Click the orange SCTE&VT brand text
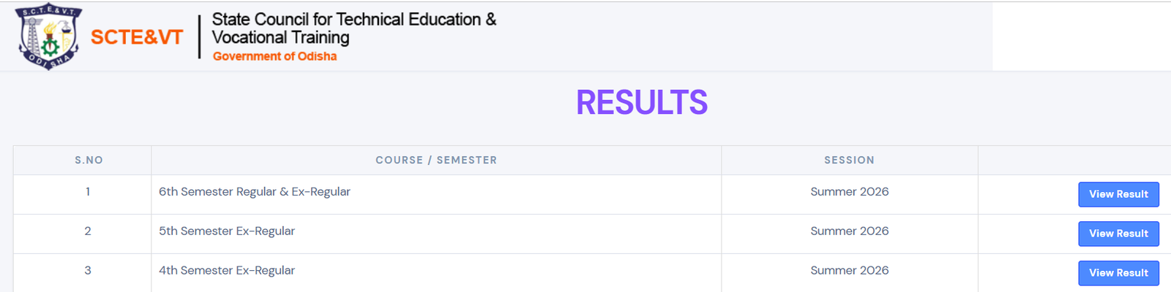Screen dimensions: 1171x292 coord(137,37)
